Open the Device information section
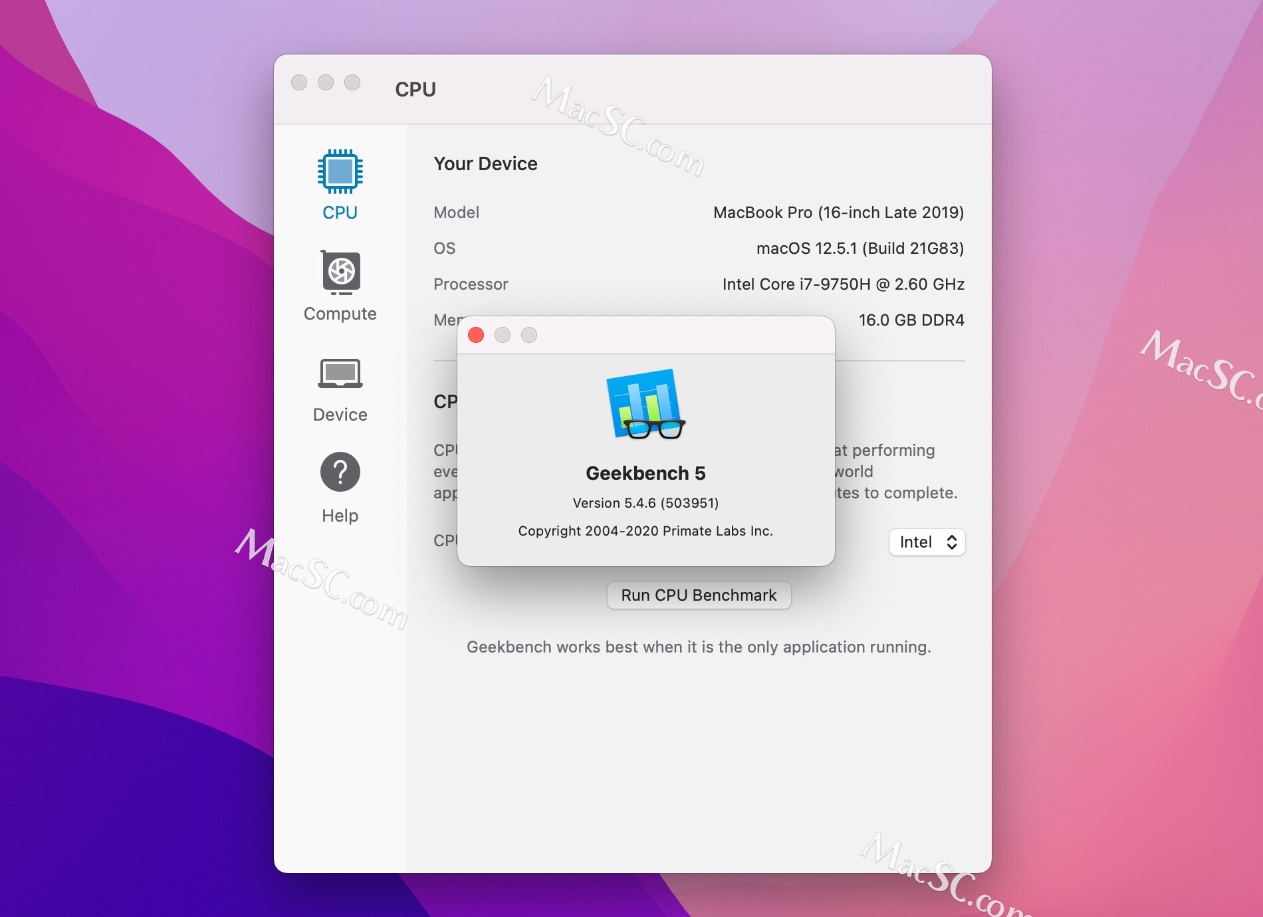This screenshot has width=1263, height=917. tap(340, 390)
